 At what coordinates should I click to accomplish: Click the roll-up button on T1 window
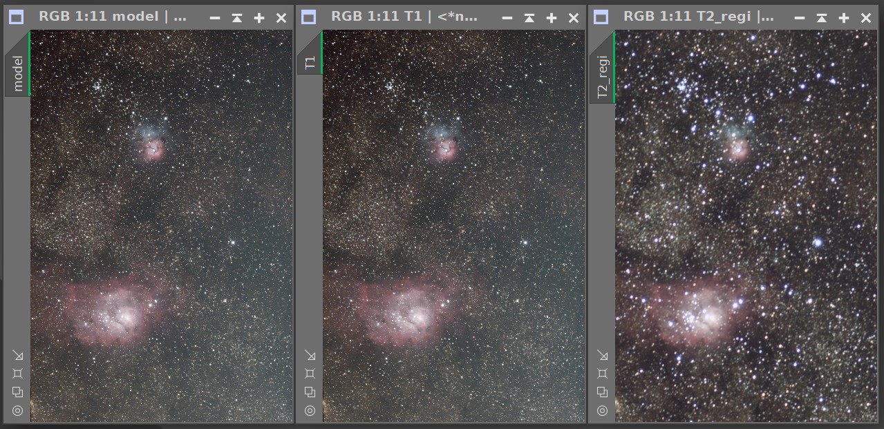pyautogui.click(x=529, y=17)
